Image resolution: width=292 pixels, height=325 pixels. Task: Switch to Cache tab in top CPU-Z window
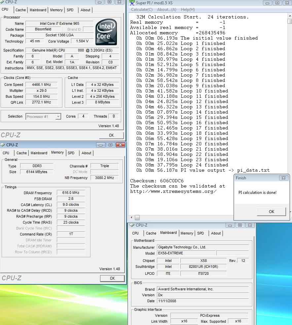point(20,10)
